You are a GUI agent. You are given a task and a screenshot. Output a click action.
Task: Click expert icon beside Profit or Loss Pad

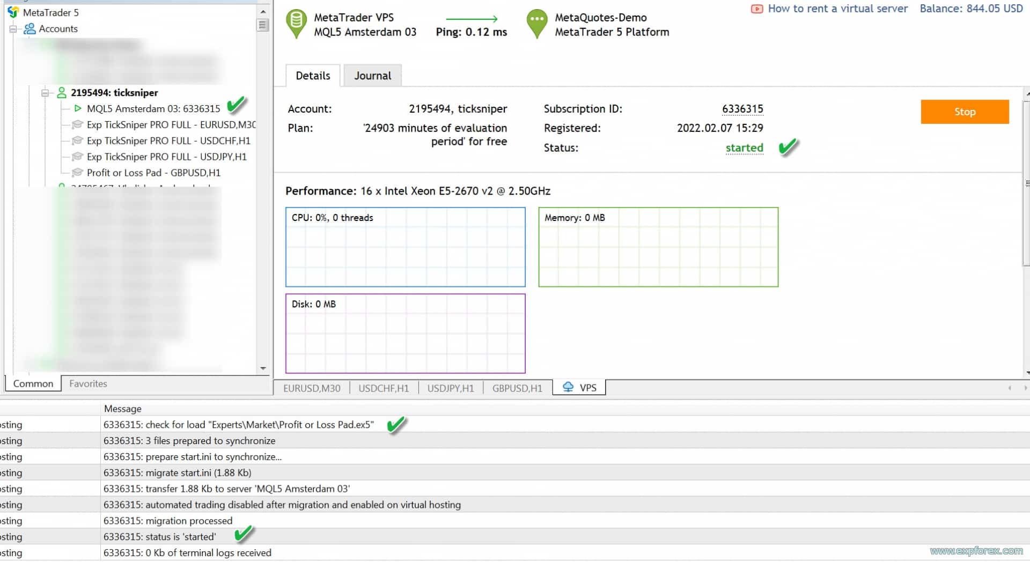click(x=77, y=173)
